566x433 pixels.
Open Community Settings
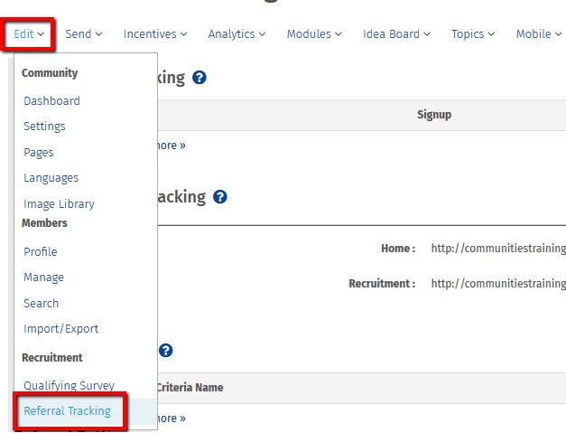(44, 127)
